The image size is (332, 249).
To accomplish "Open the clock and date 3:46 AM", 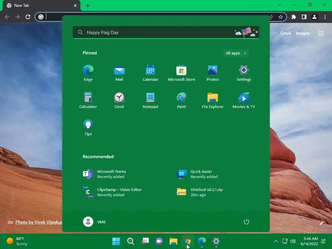I will coord(309,241).
